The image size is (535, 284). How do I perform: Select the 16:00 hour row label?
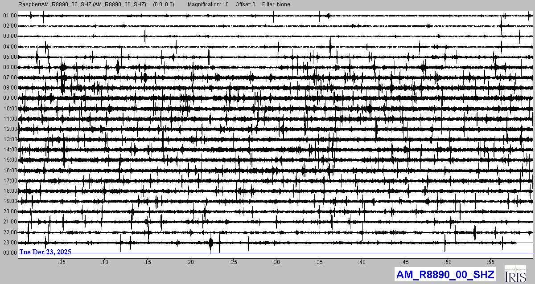(10, 170)
